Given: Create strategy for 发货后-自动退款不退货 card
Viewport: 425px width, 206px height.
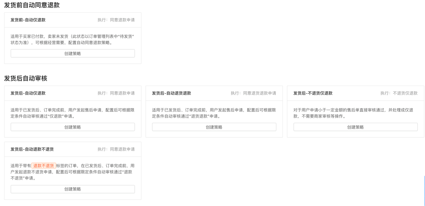Looking at the screenshot, I should (73, 189).
